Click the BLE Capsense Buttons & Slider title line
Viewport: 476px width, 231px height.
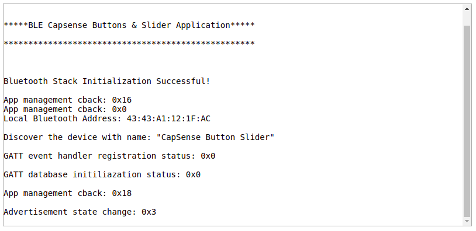tap(129, 25)
